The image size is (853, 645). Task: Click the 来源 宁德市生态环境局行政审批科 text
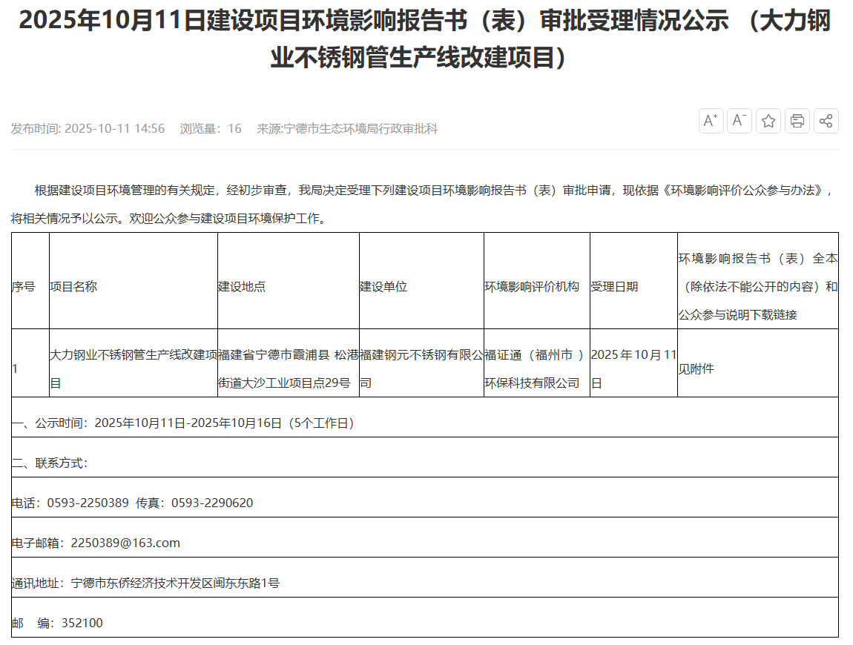click(347, 129)
